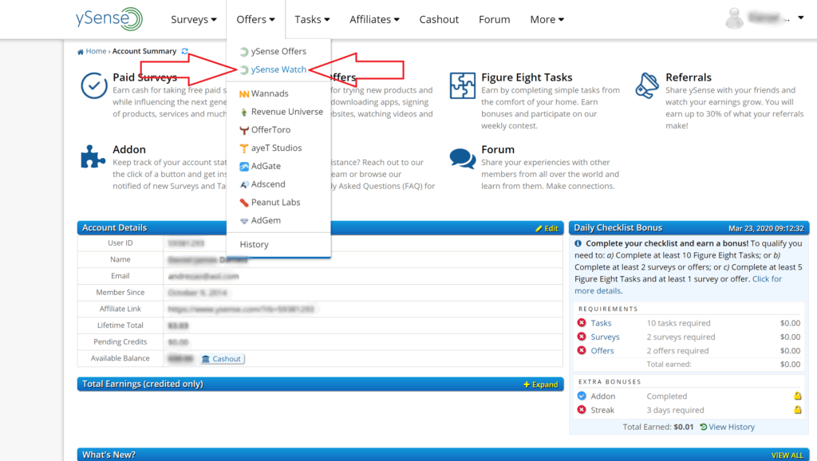Open the More dropdown menu
Screen dimensions: 817x461
tap(547, 19)
